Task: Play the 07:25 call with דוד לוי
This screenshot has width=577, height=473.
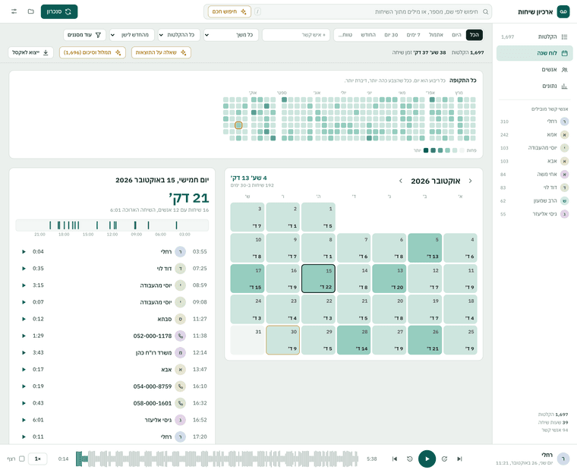Action: point(24,269)
